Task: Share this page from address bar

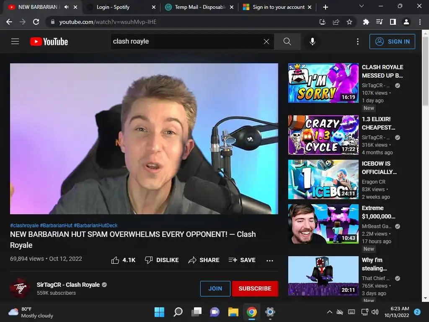Action: pyautogui.click(x=336, y=22)
